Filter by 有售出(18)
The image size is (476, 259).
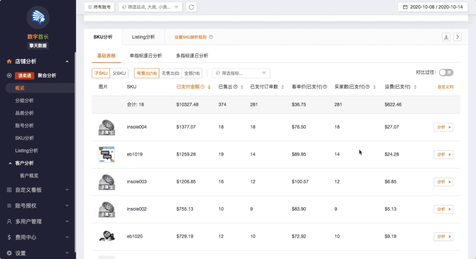(146, 73)
